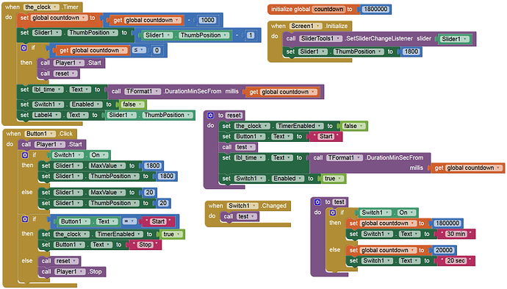Open mutator gear on countdown ≤ 0 if block
Viewport: 507px width, 289px height.
(24, 48)
